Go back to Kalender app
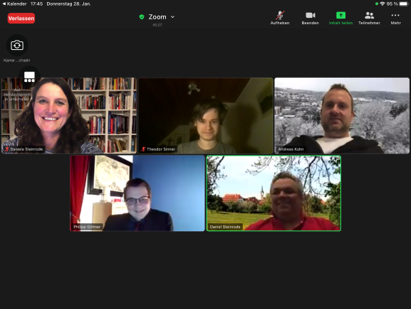Image resolution: width=411 pixels, height=309 pixels. 14,4
